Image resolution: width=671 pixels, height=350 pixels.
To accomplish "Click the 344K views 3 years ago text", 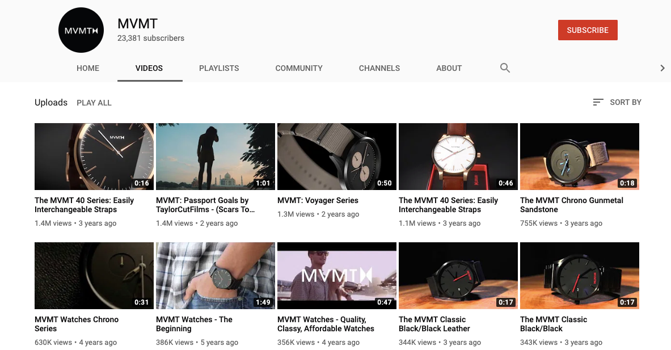I will click(x=440, y=342).
